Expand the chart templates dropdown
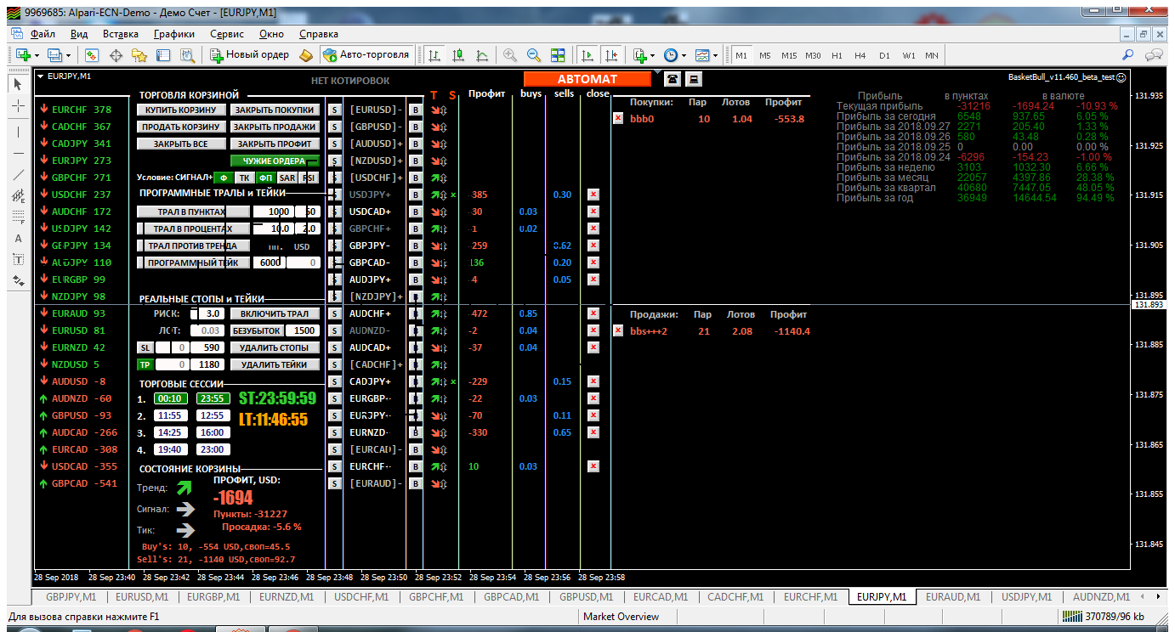This screenshot has width=1175, height=632. click(x=716, y=55)
